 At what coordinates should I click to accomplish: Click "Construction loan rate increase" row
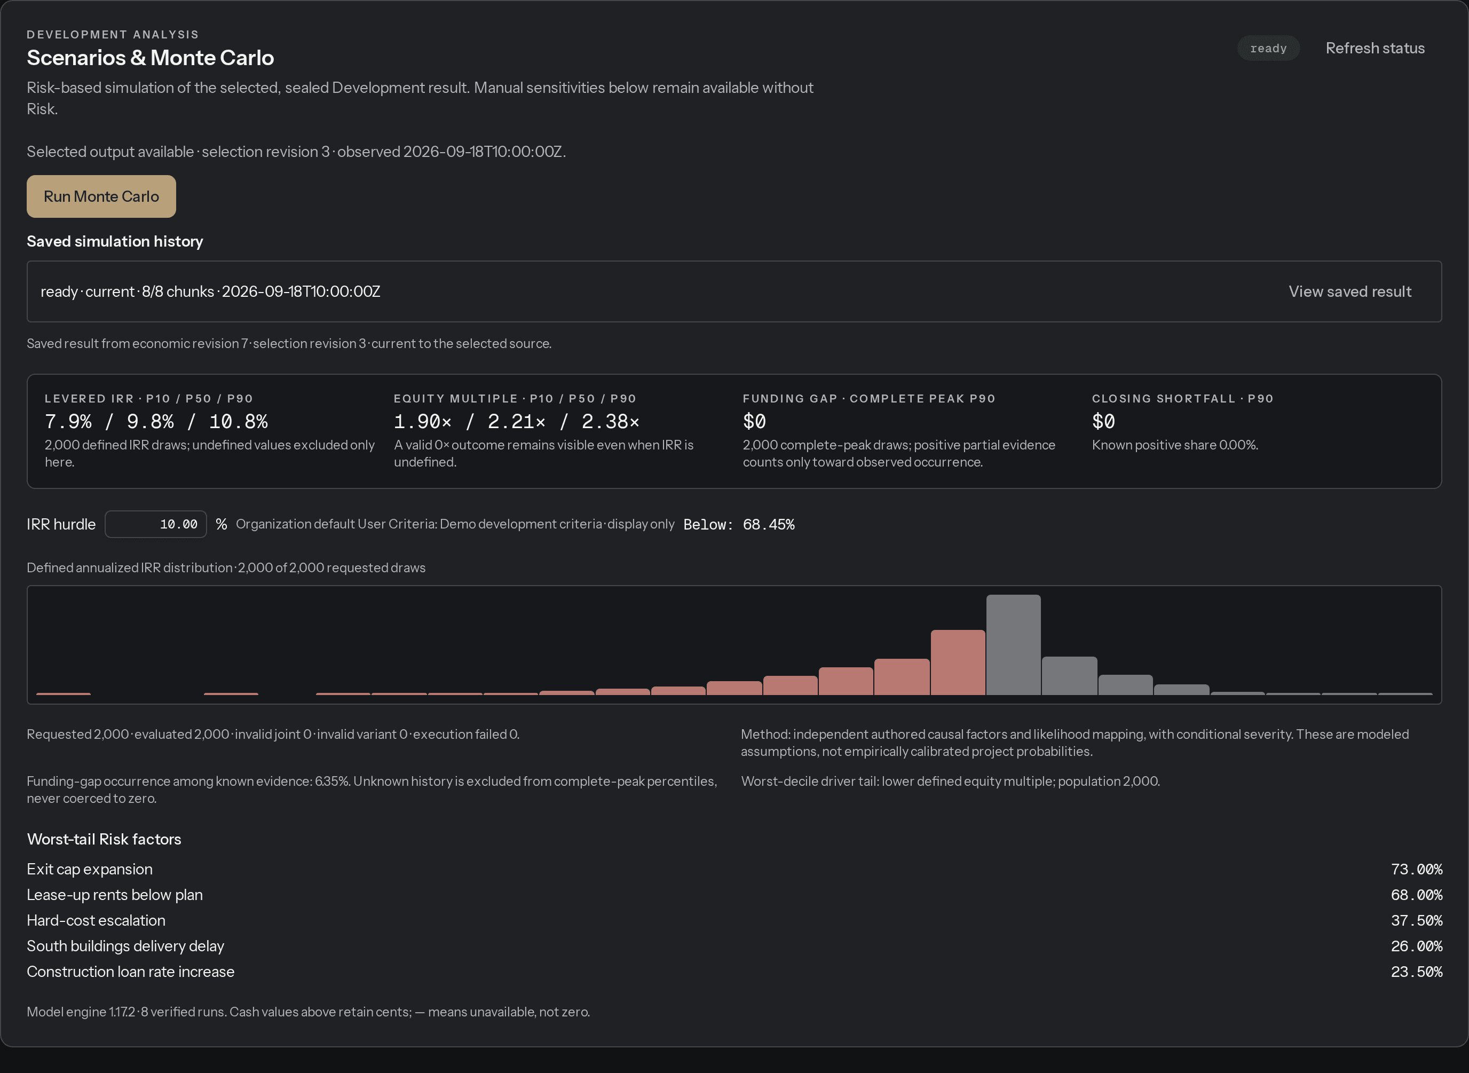coord(131,972)
